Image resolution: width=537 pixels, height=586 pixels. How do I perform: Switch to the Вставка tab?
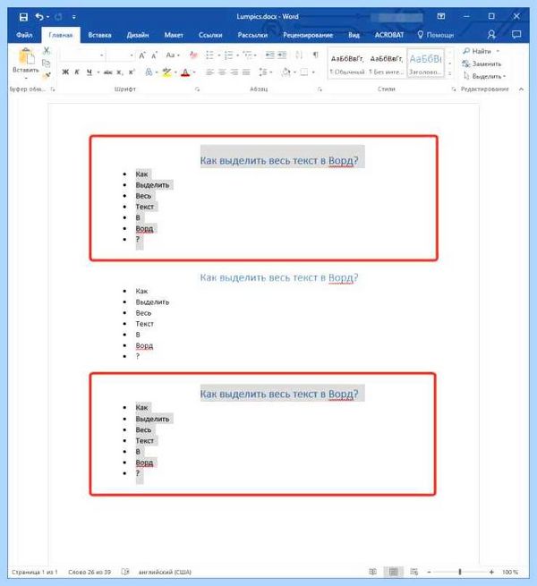click(99, 35)
